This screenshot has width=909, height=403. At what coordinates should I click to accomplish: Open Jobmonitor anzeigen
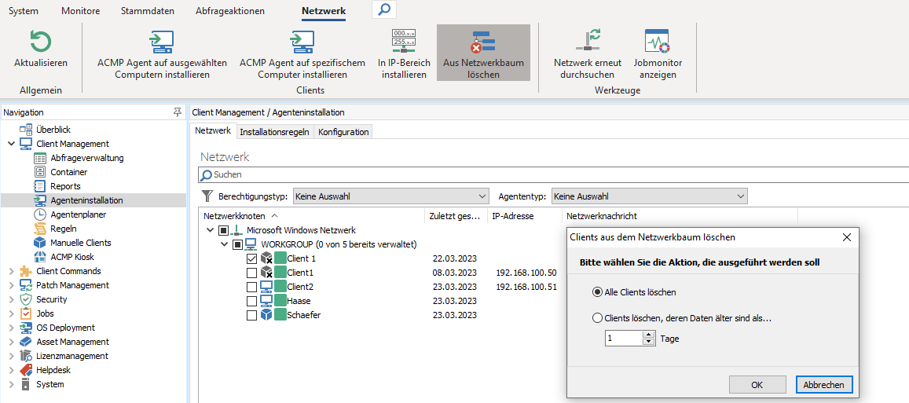[x=658, y=55]
